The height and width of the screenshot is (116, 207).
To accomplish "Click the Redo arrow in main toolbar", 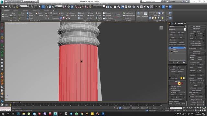I will (6, 7).
